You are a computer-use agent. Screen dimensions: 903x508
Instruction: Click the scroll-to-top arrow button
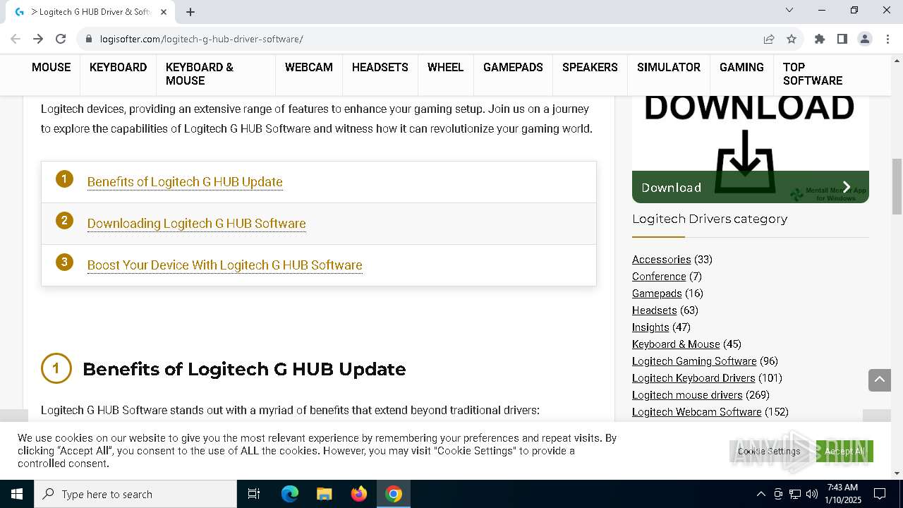880,380
